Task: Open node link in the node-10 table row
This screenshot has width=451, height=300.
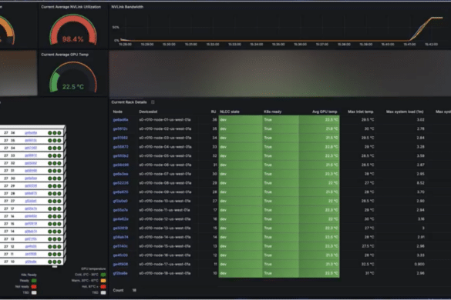Action: pyautogui.click(x=120, y=201)
